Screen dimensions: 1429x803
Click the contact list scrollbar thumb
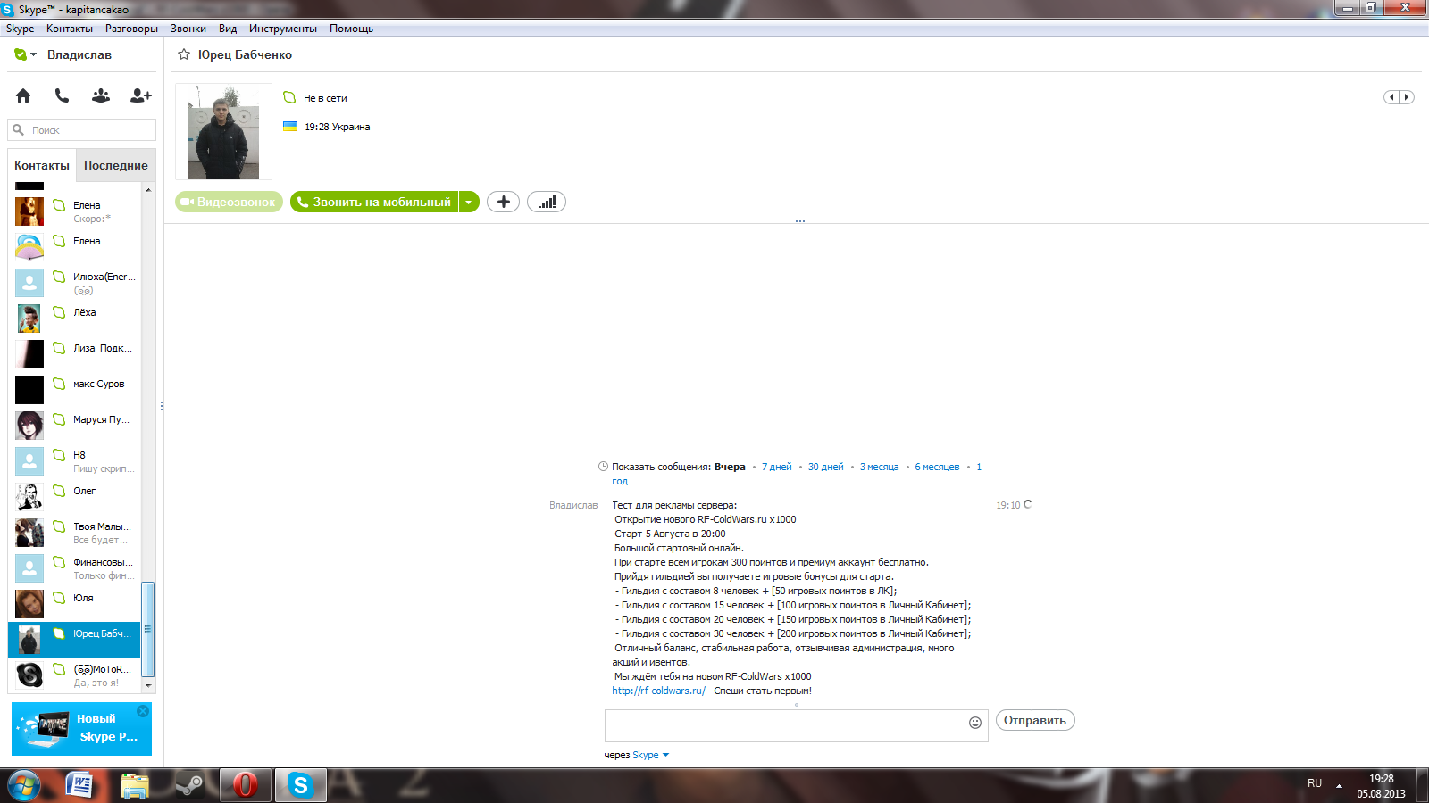pos(148,629)
